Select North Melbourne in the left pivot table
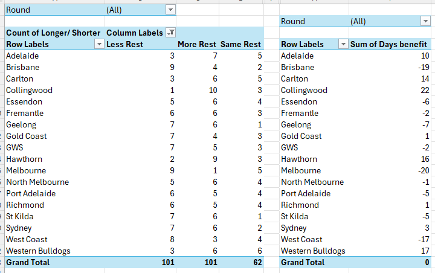The image size is (435, 273). coord(37,182)
